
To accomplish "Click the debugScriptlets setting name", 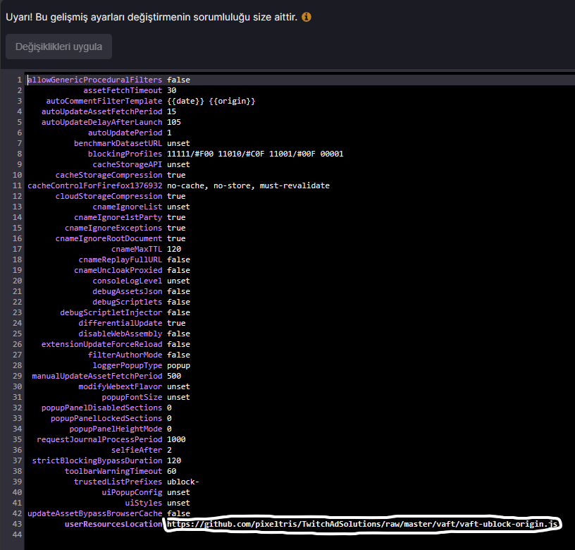I will (x=128, y=302).
